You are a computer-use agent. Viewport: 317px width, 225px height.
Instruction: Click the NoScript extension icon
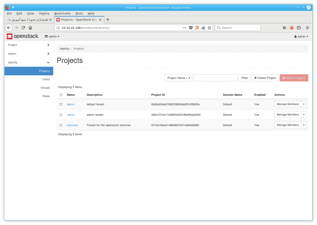pos(291,28)
